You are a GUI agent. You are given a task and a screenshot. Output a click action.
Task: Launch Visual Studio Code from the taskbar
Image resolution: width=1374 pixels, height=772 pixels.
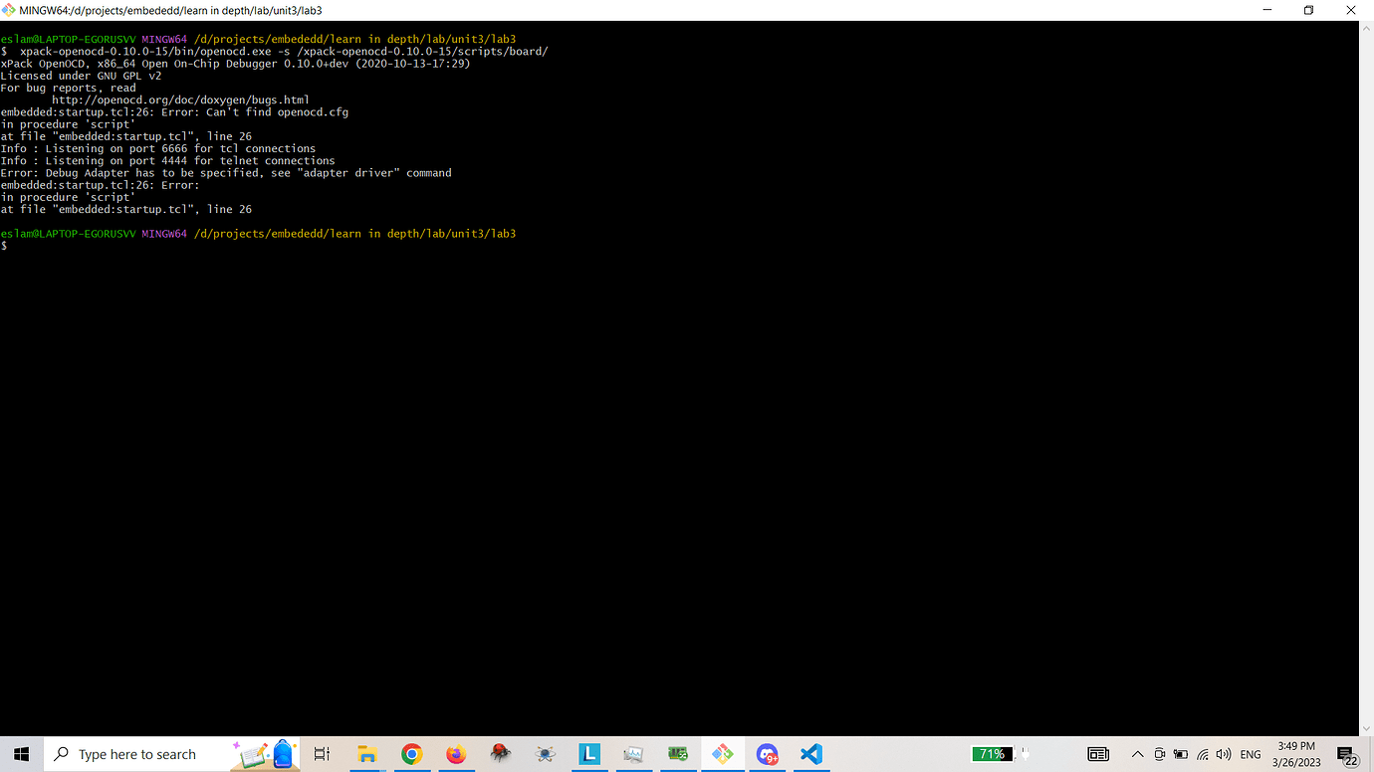click(810, 754)
